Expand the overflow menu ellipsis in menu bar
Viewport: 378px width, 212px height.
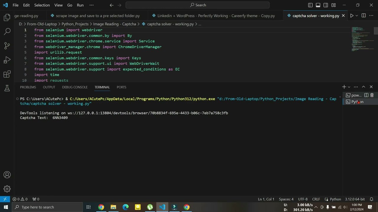(x=92, y=5)
